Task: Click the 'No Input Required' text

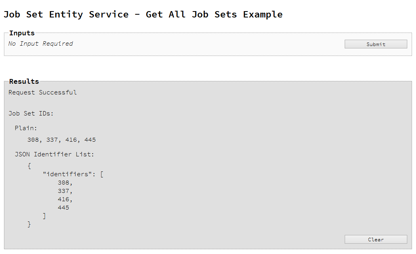Action: point(40,44)
